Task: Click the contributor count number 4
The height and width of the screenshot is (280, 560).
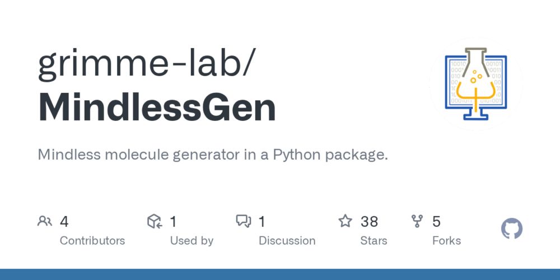Action: [x=64, y=222]
